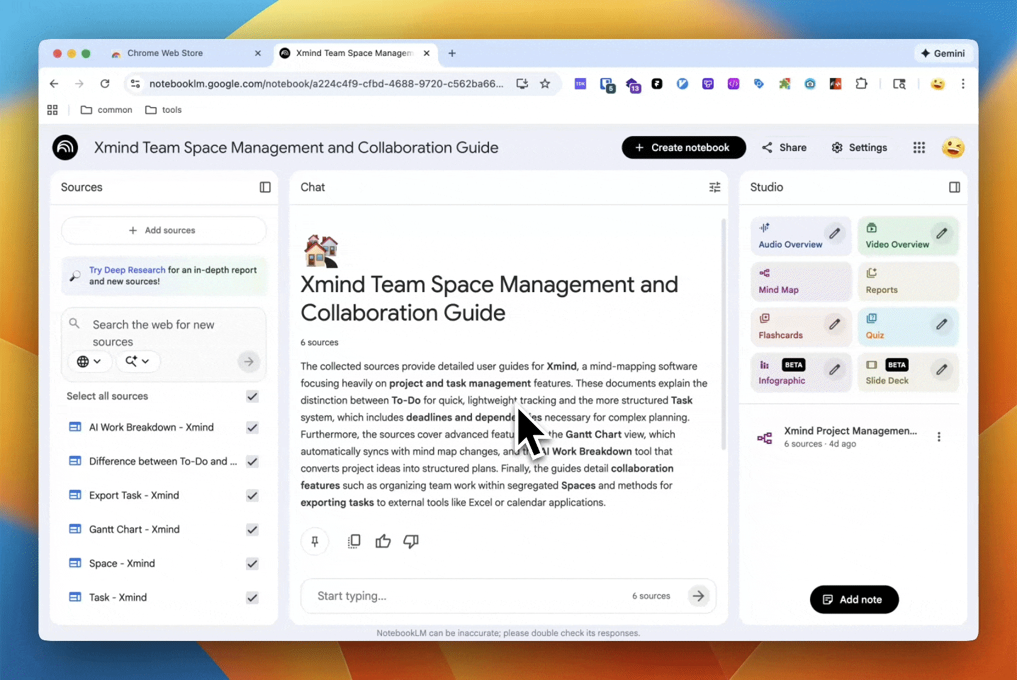The image size is (1017, 680).
Task: Open common bookmarks folder
Action: tap(106, 110)
